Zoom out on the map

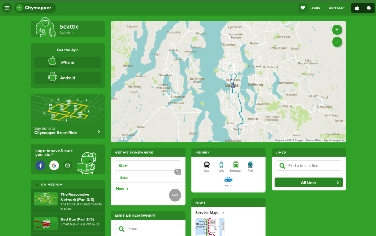(337, 42)
